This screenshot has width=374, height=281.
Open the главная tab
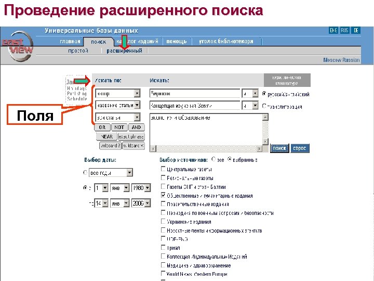click(x=70, y=41)
